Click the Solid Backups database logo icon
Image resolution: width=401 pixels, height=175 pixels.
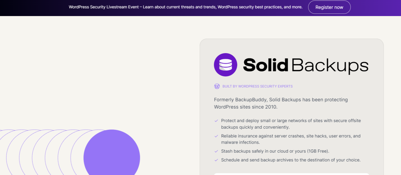click(225, 65)
